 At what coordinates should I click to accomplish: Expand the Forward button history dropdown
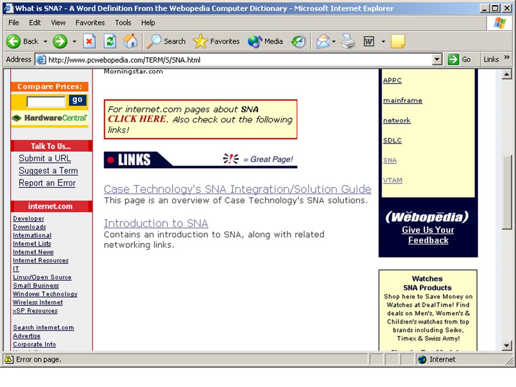(74, 41)
